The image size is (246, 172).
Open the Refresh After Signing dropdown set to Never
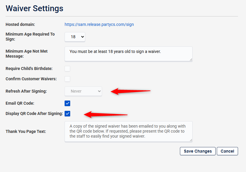[83, 91]
